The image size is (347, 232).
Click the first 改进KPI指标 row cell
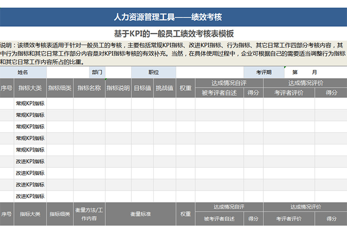point(30,162)
